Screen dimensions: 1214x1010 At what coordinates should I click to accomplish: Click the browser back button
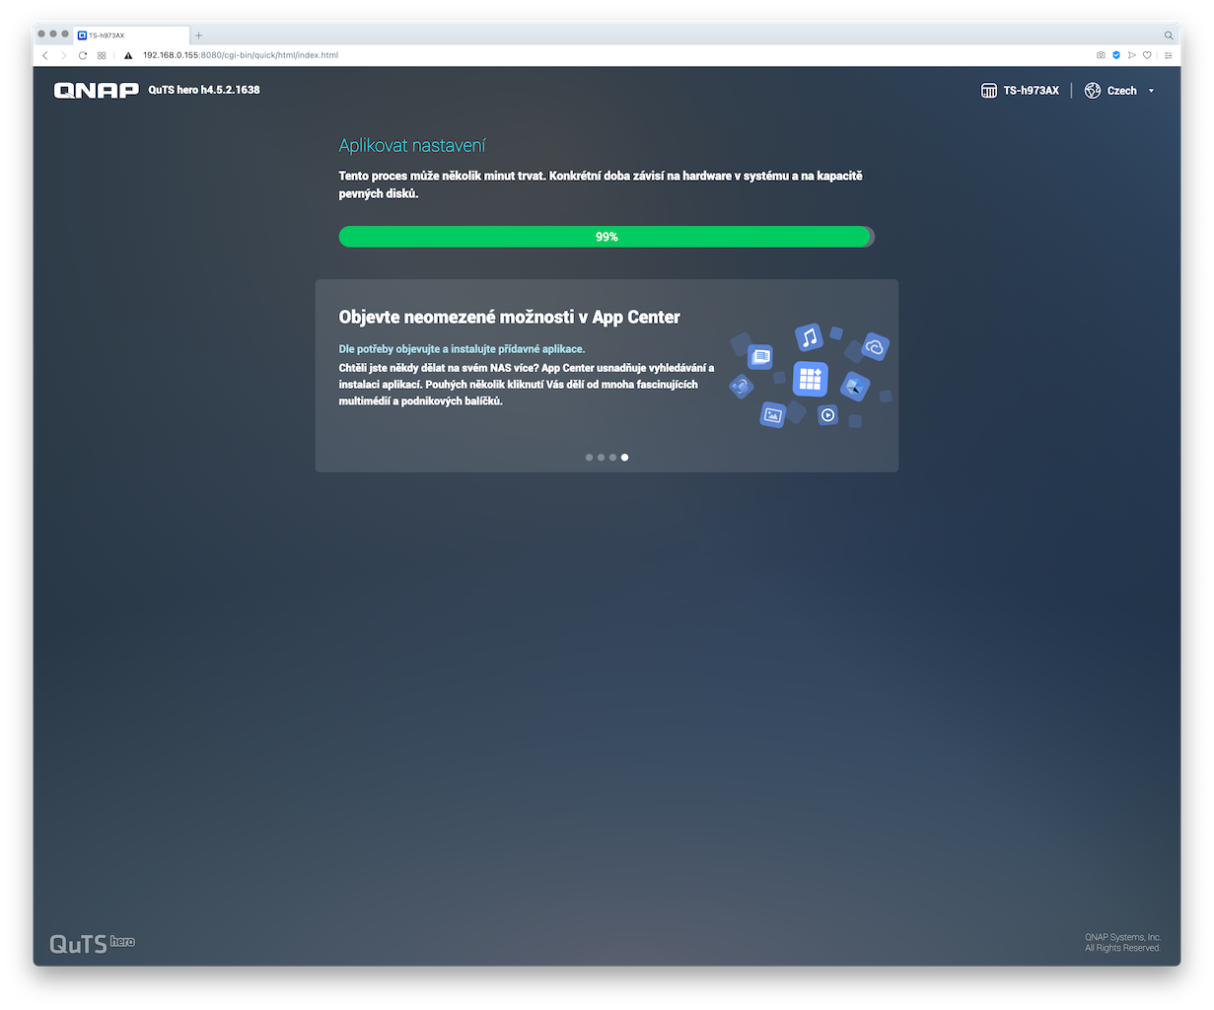click(x=45, y=55)
